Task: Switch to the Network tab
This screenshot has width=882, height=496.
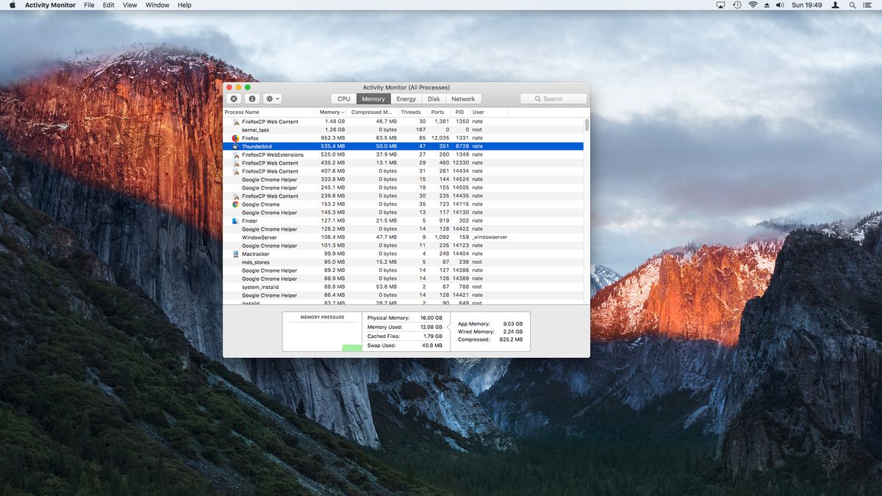Action: pos(463,98)
